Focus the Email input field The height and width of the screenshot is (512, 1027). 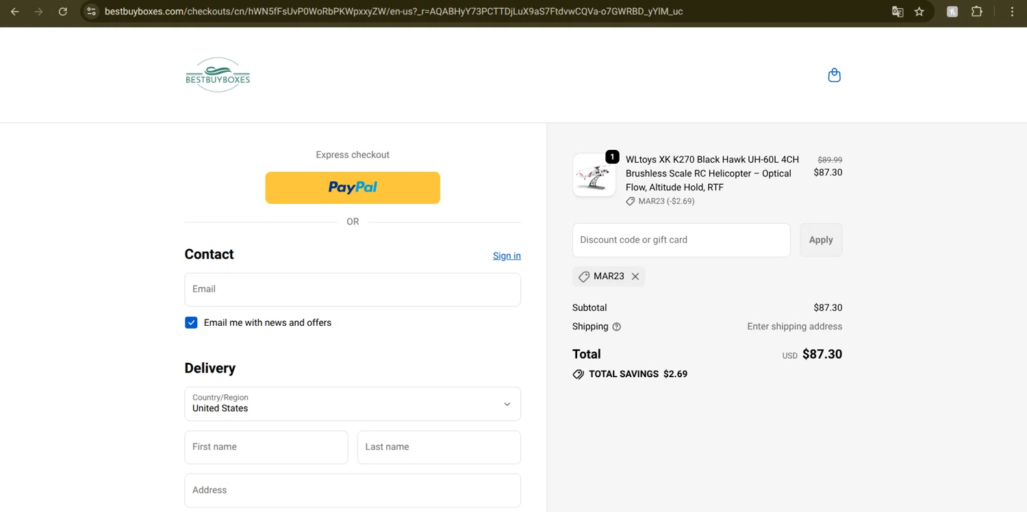pos(353,290)
